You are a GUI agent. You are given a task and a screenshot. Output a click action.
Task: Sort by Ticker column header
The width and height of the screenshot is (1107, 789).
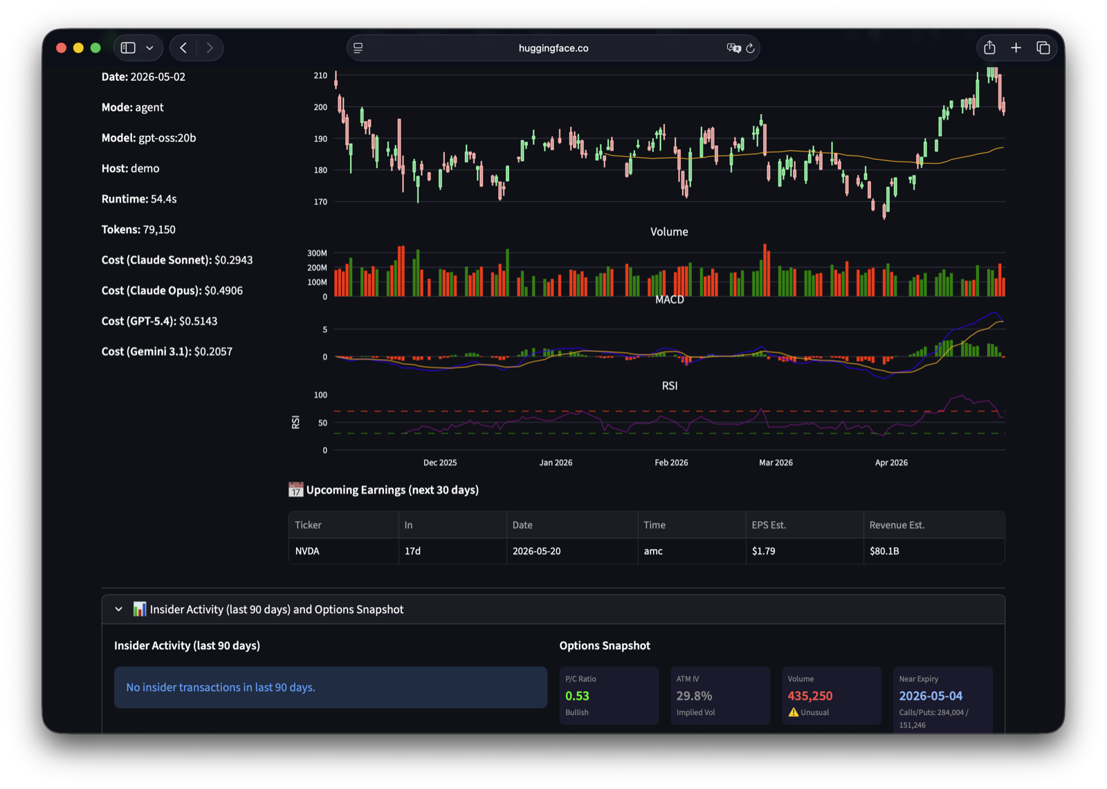point(343,525)
